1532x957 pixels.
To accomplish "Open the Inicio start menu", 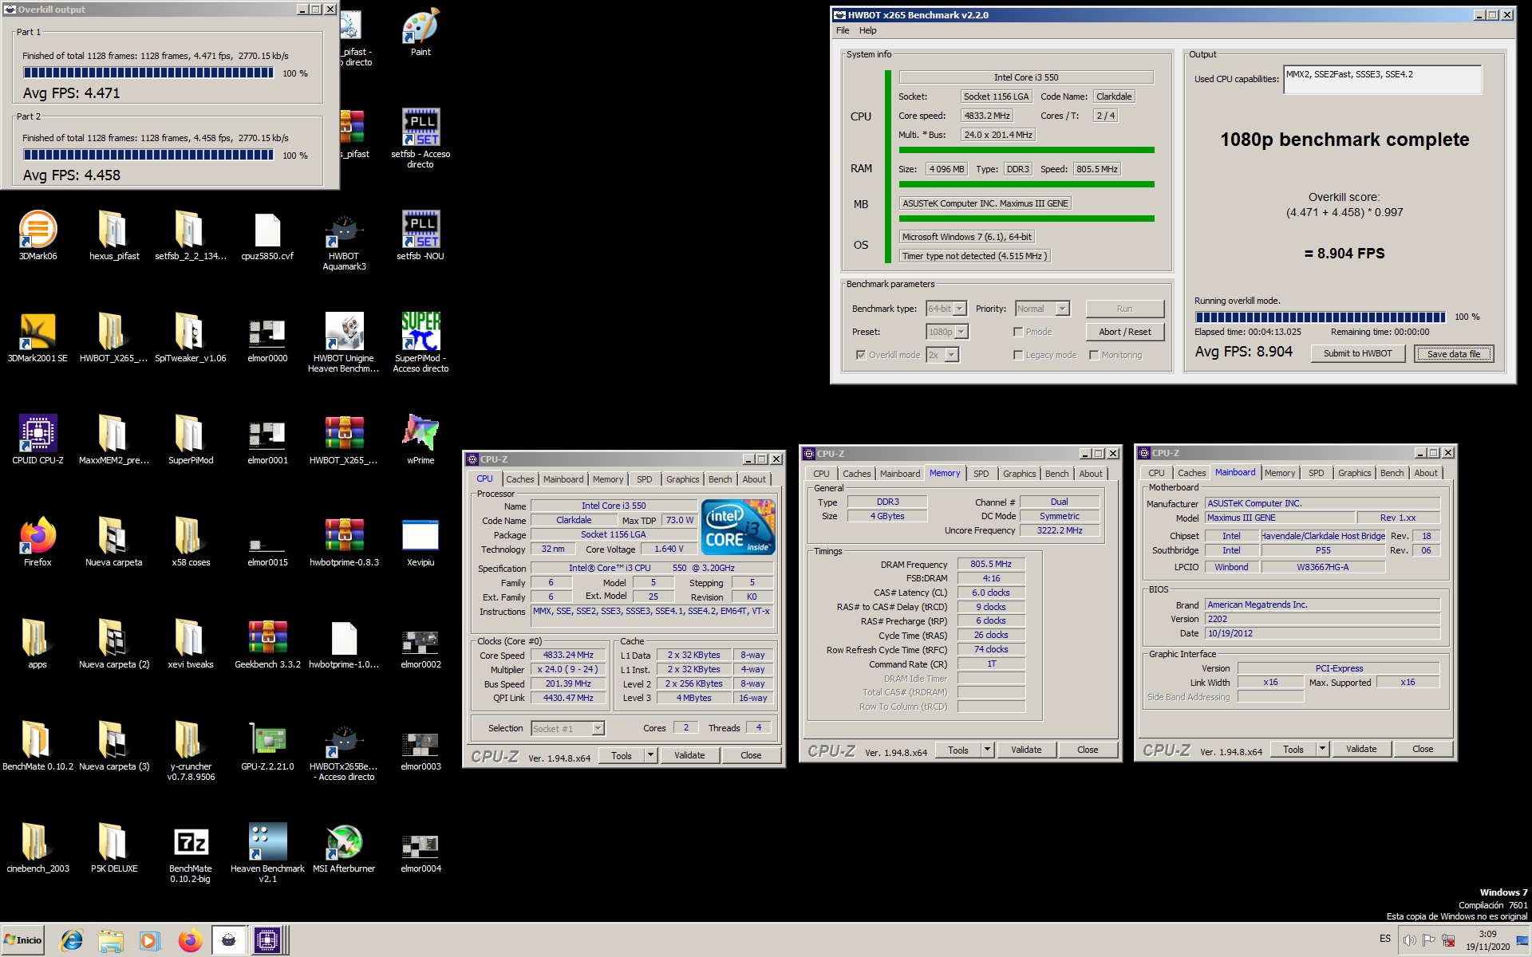I will click(x=22, y=940).
